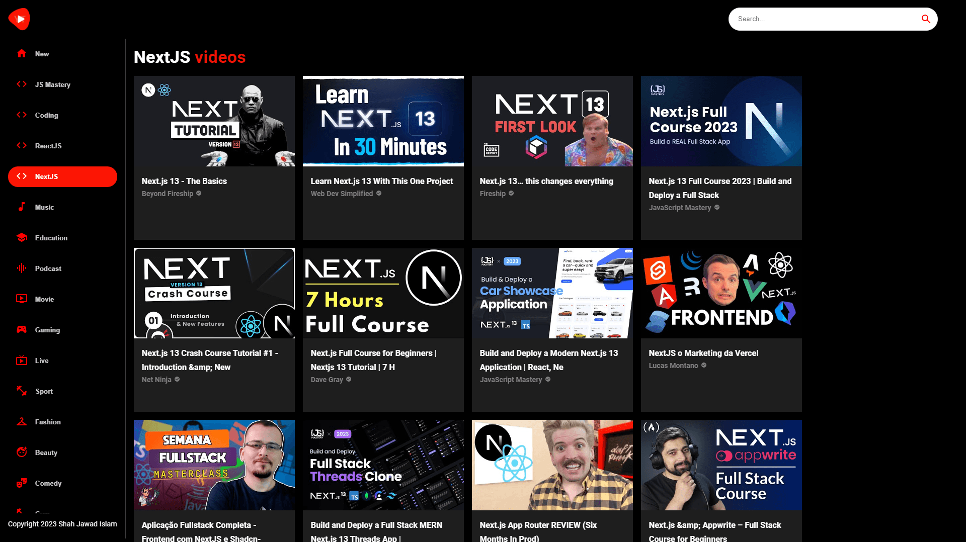
Task: Open the Education category
Action: tap(62, 238)
